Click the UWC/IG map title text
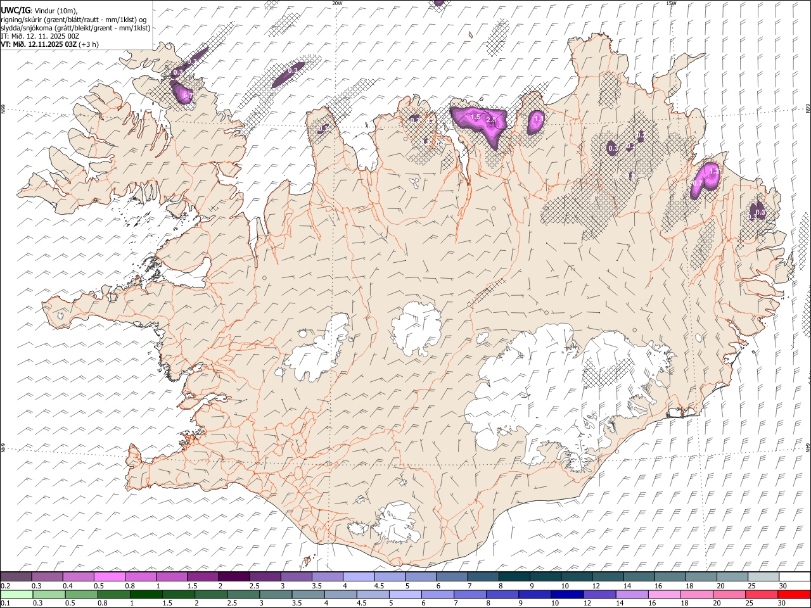 [x=15, y=10]
